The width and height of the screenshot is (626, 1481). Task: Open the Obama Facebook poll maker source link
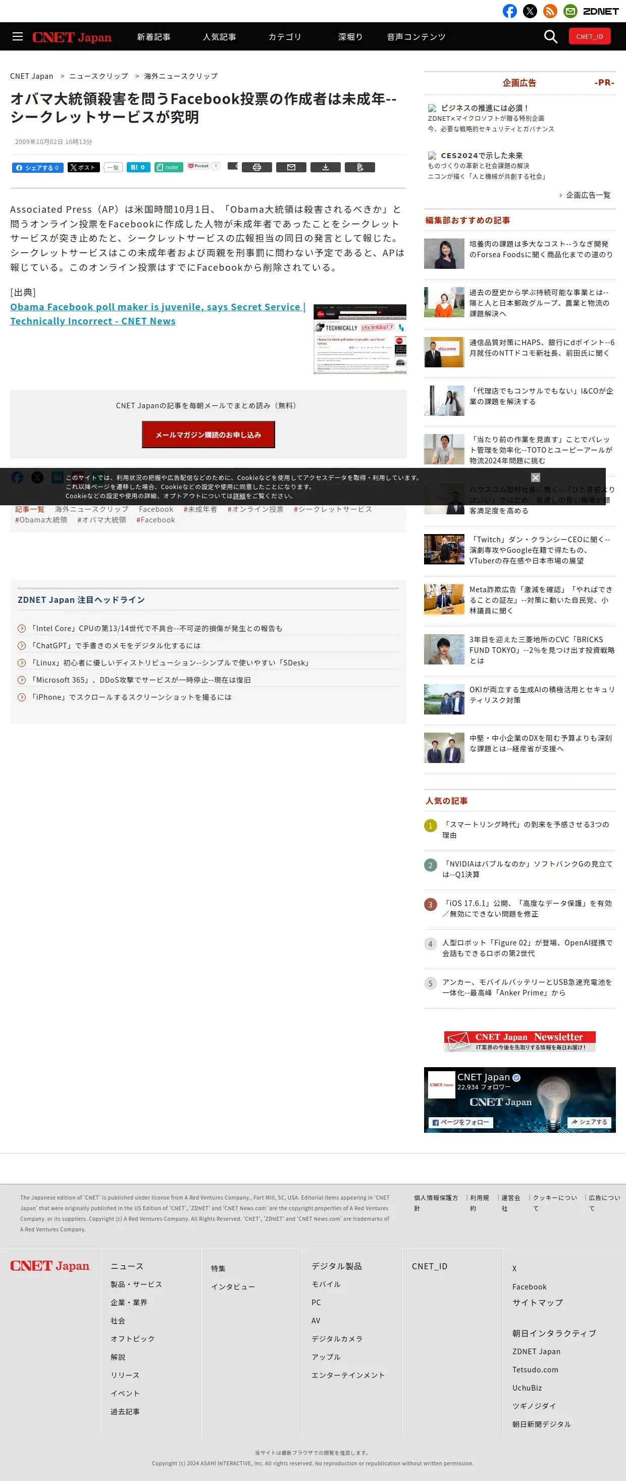coord(158,314)
